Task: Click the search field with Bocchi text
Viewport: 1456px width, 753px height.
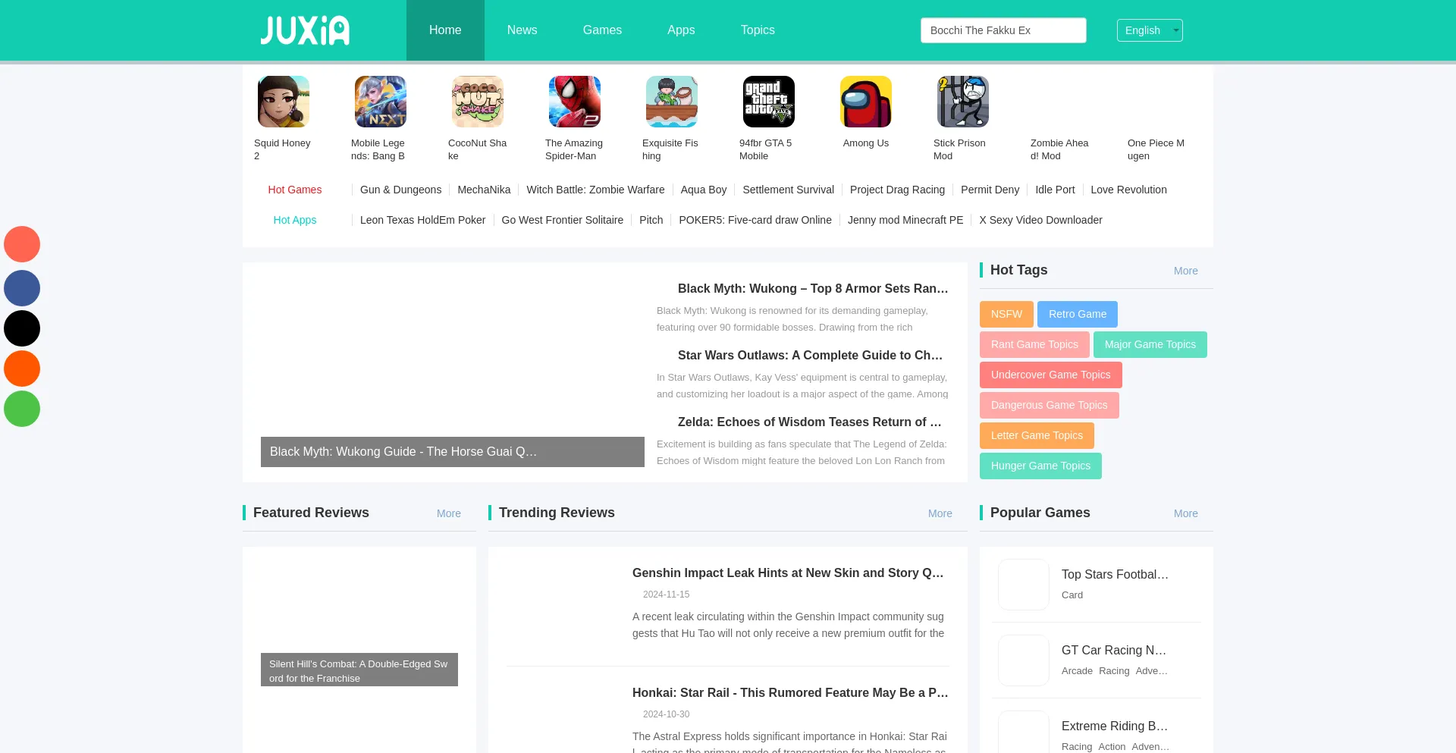Action: click(1003, 30)
